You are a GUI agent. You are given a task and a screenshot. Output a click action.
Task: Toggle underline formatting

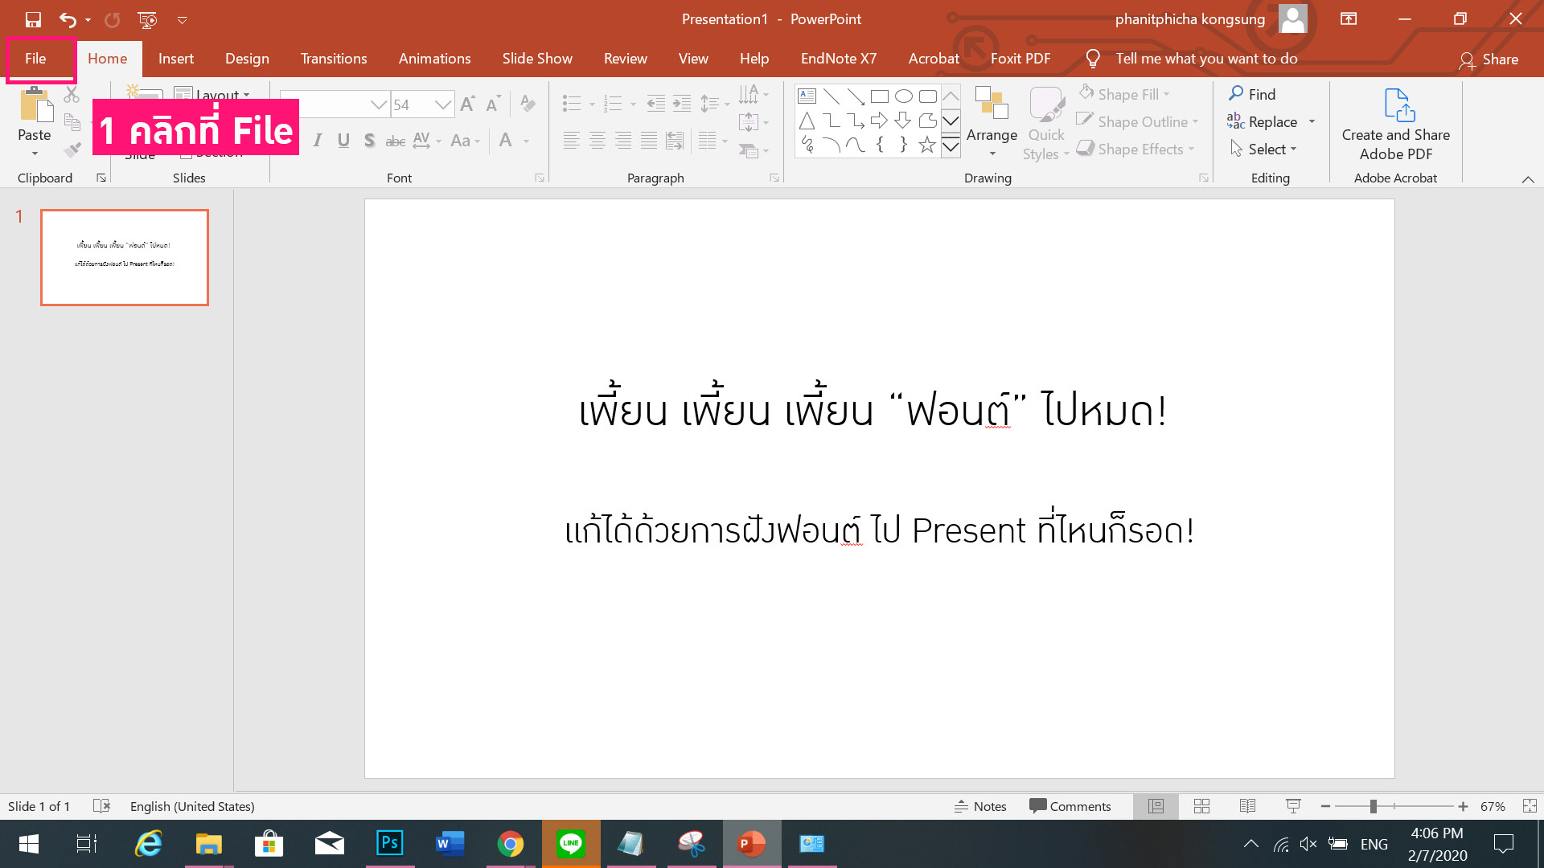(343, 140)
